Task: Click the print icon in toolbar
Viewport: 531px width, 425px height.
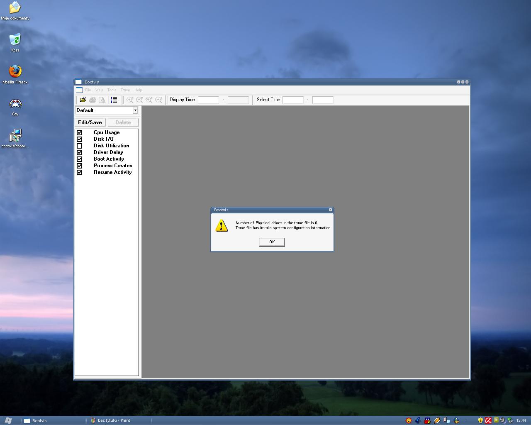Action: [93, 100]
